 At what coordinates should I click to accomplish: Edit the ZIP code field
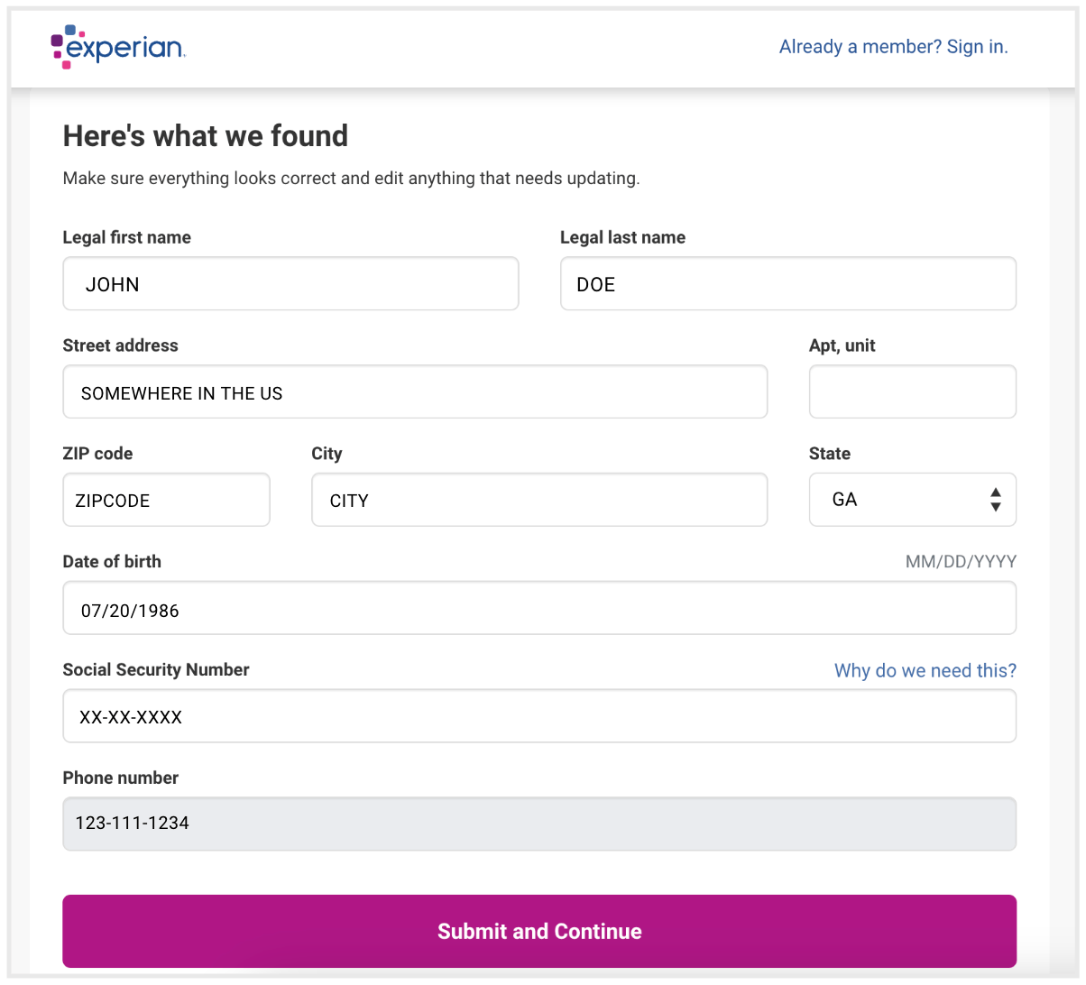(x=166, y=500)
